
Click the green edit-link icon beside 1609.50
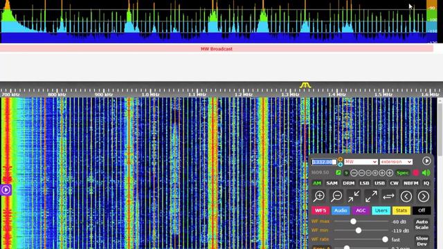tap(338, 172)
